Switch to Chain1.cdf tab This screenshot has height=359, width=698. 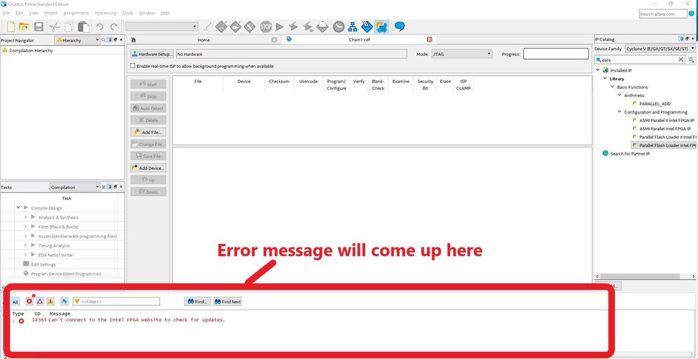(x=359, y=40)
